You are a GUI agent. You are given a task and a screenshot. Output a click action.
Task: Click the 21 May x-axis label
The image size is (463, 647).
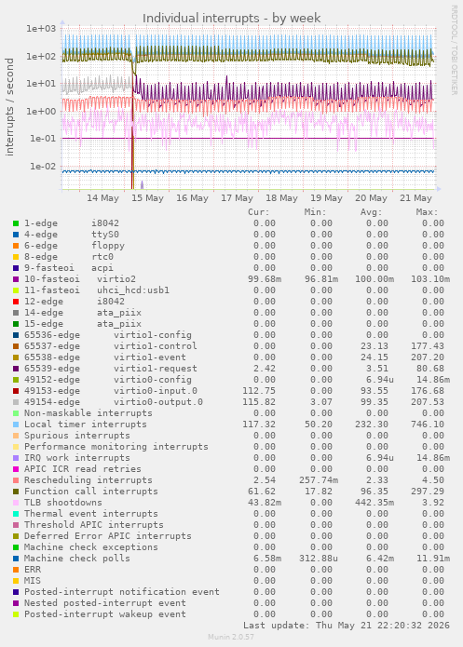415,198
